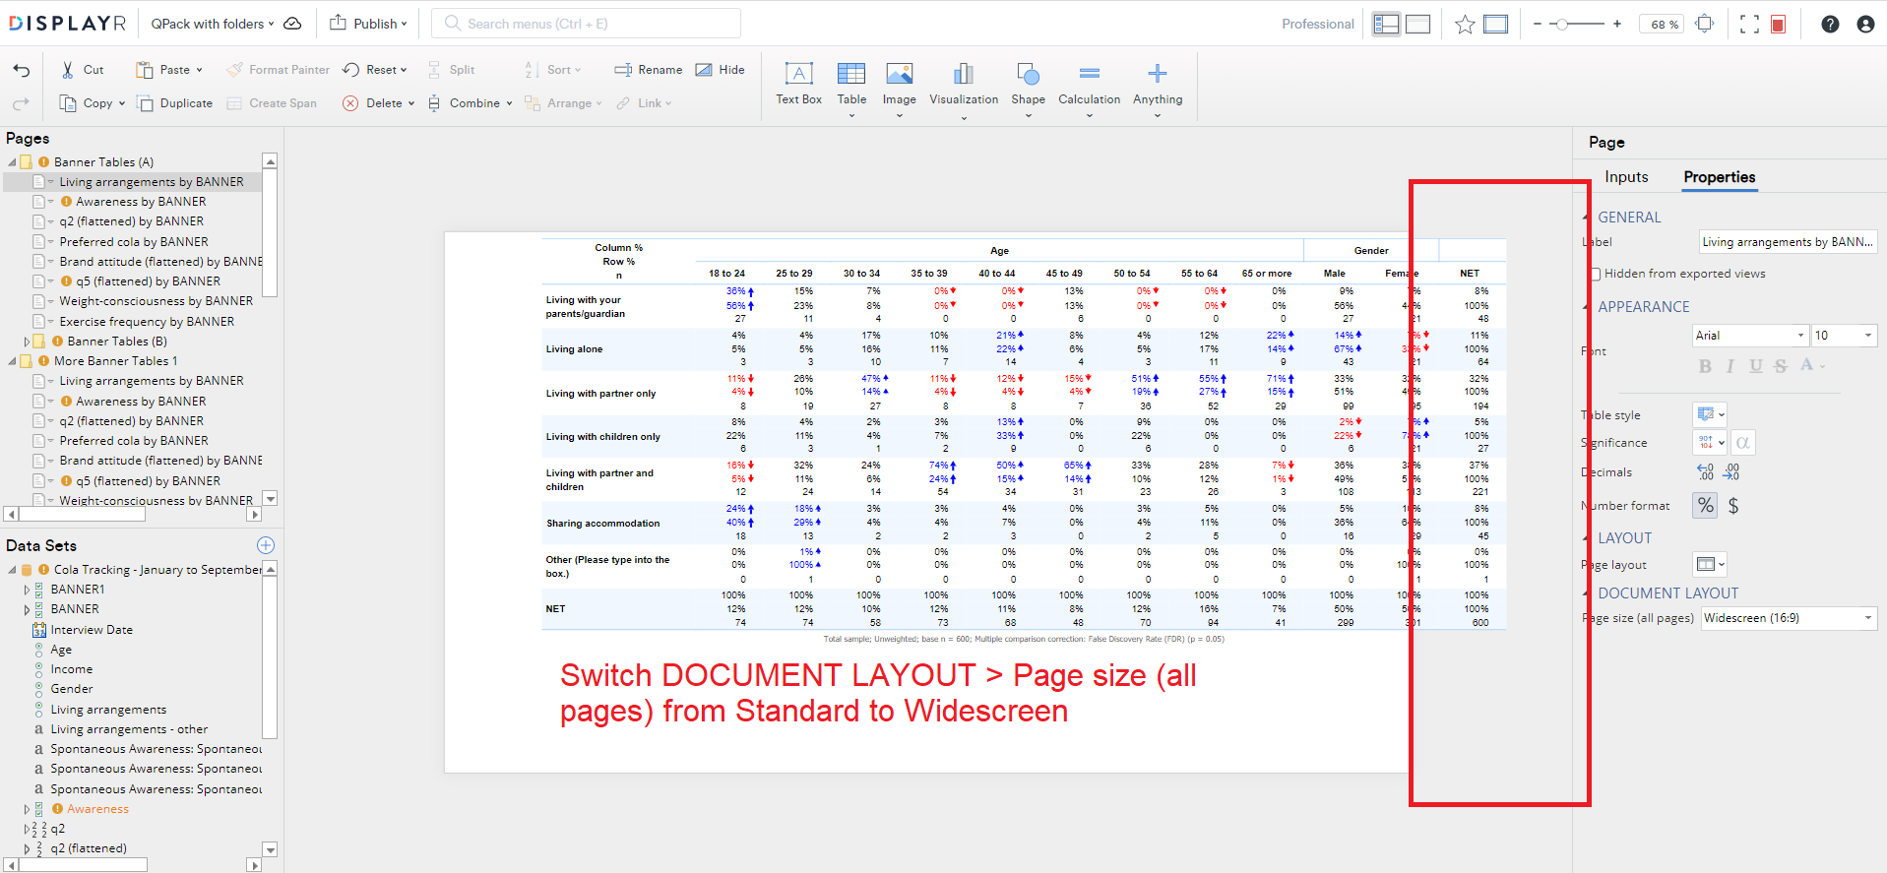This screenshot has height=873, width=1887.
Task: Open the font family Arial dropdown
Action: [1750, 336]
